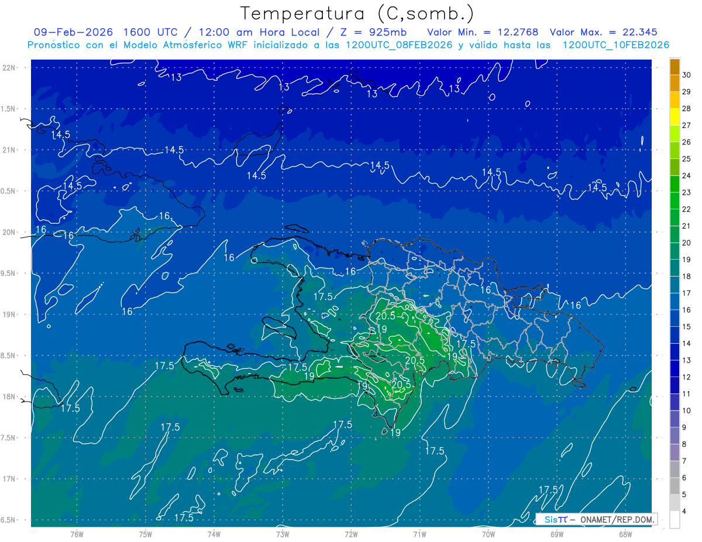Click the '73W' longitude axis label

tap(283, 534)
